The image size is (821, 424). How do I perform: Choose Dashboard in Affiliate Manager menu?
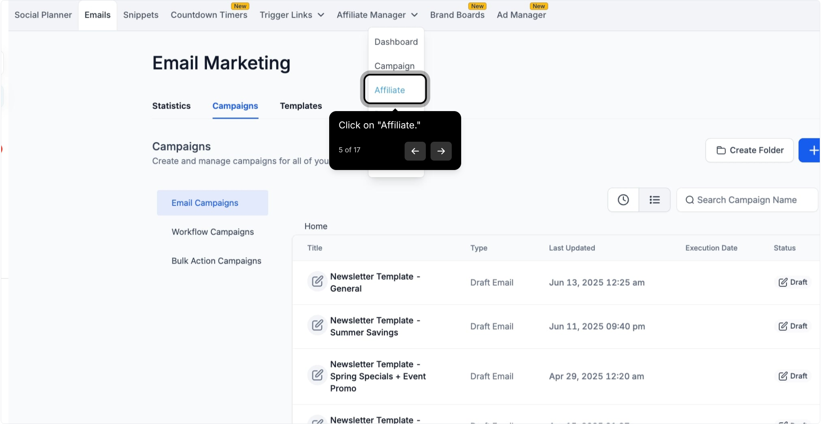[396, 42]
